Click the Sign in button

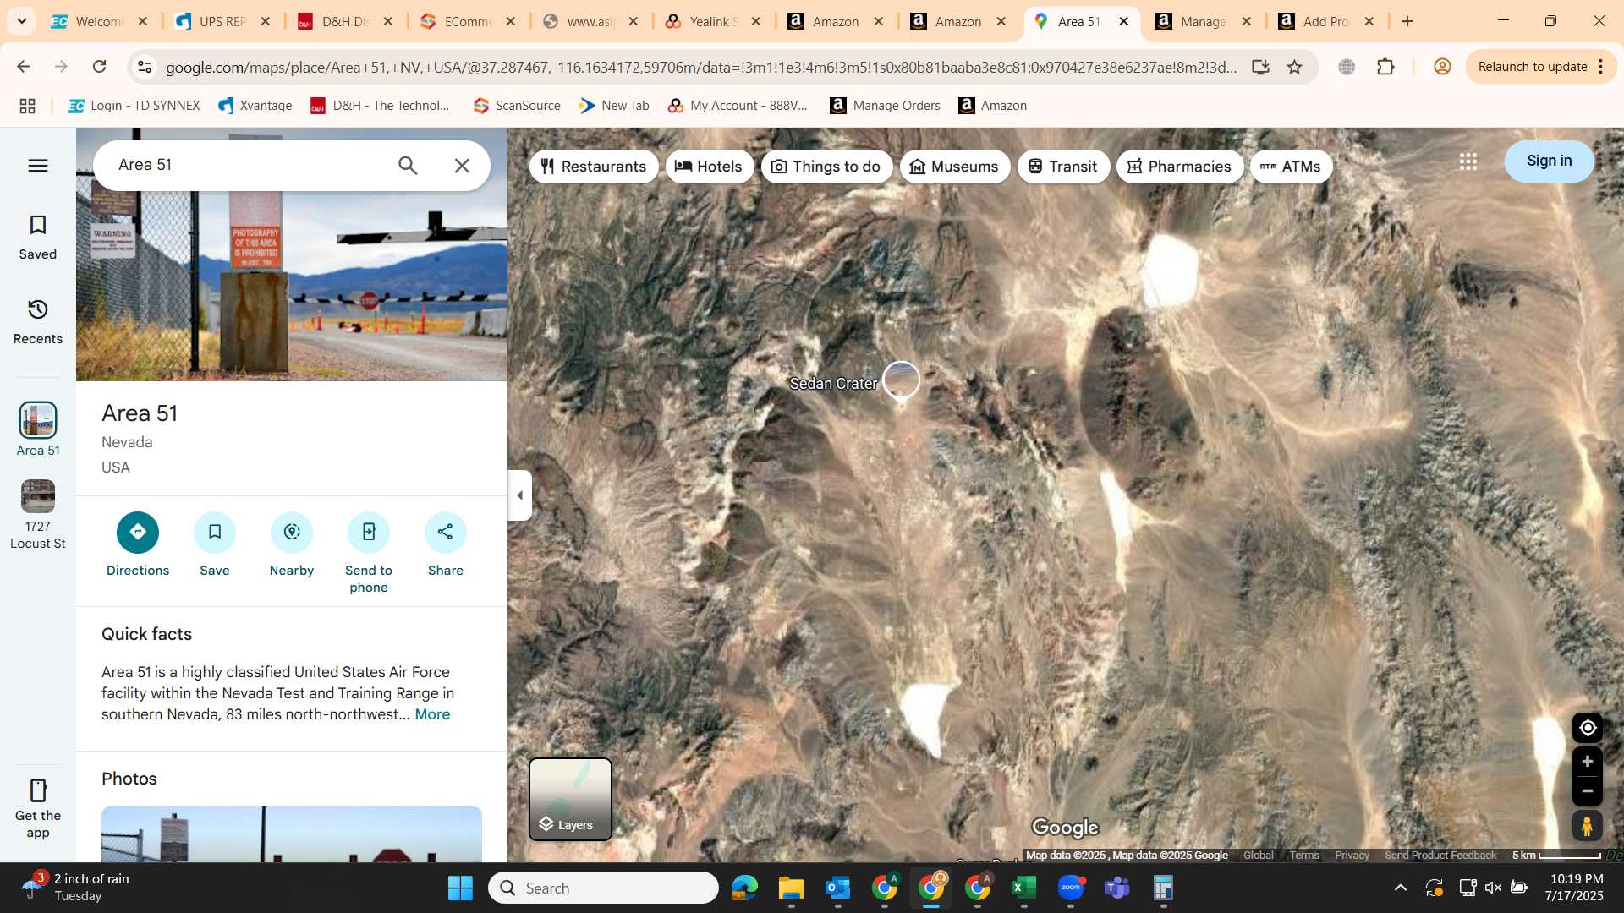[1549, 161]
